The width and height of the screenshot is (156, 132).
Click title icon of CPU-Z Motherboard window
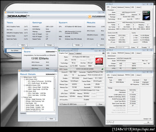click(107, 50)
